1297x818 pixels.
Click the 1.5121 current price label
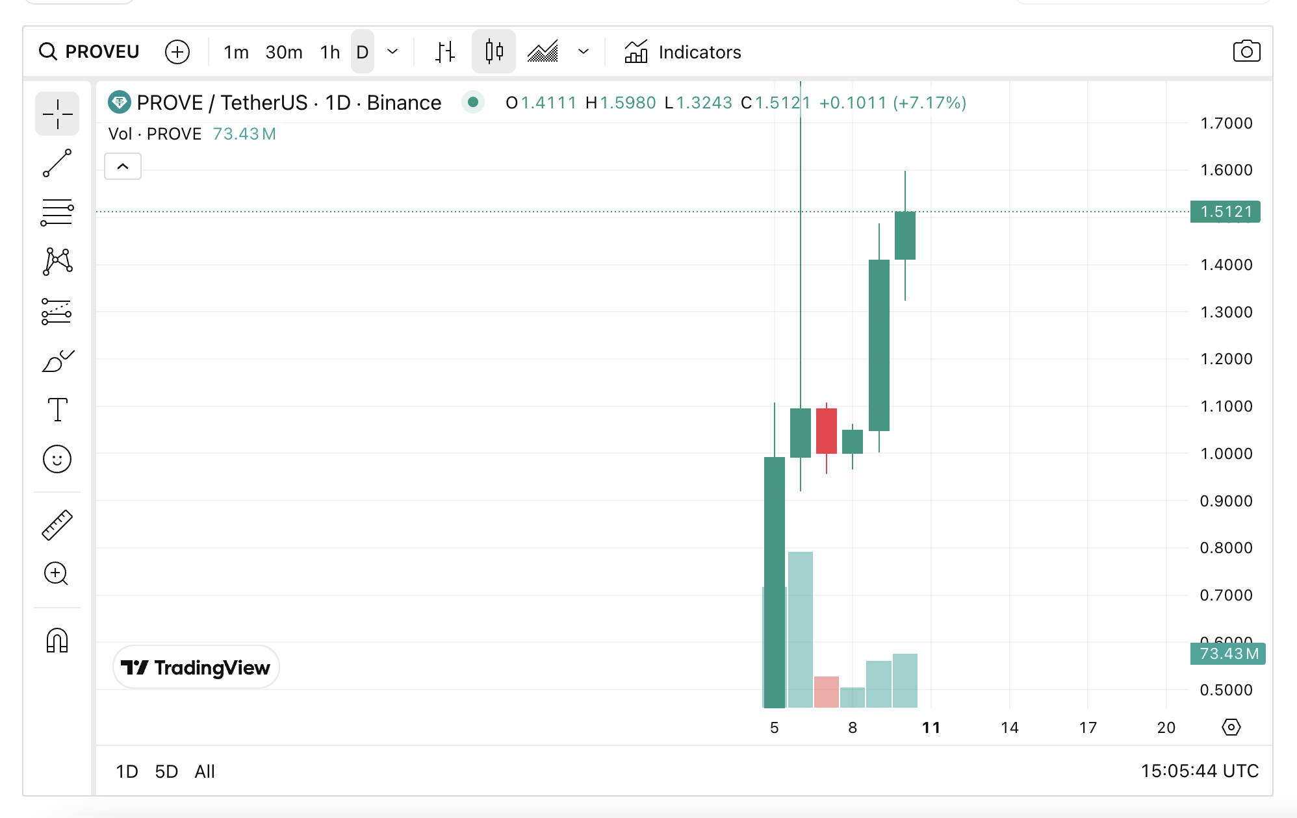[x=1226, y=212]
